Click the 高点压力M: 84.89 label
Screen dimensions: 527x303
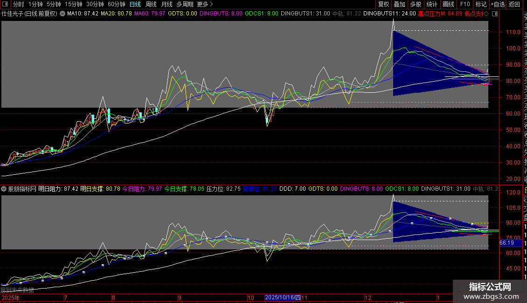point(440,14)
